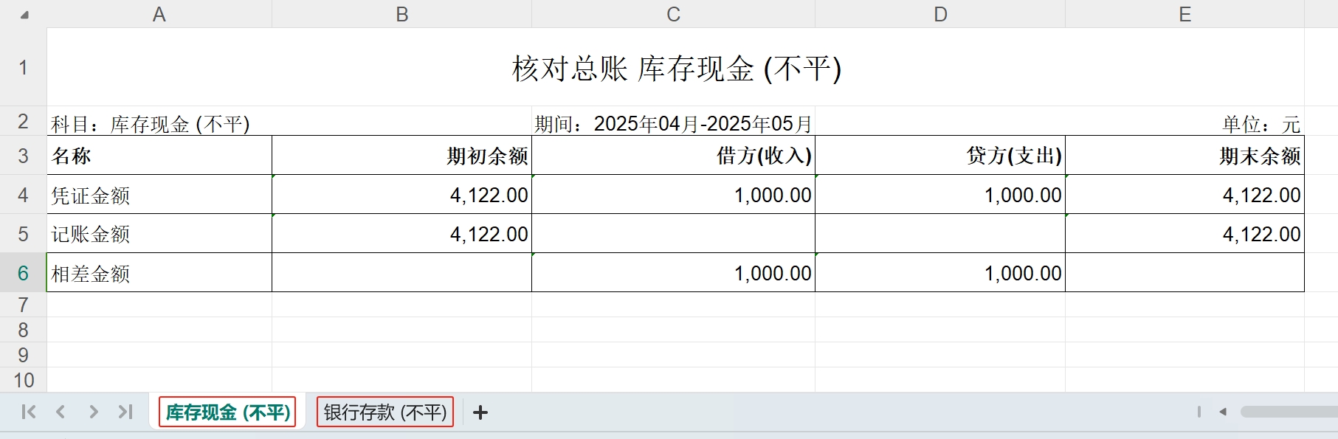Select column A header
The image size is (1338, 439).
(159, 14)
